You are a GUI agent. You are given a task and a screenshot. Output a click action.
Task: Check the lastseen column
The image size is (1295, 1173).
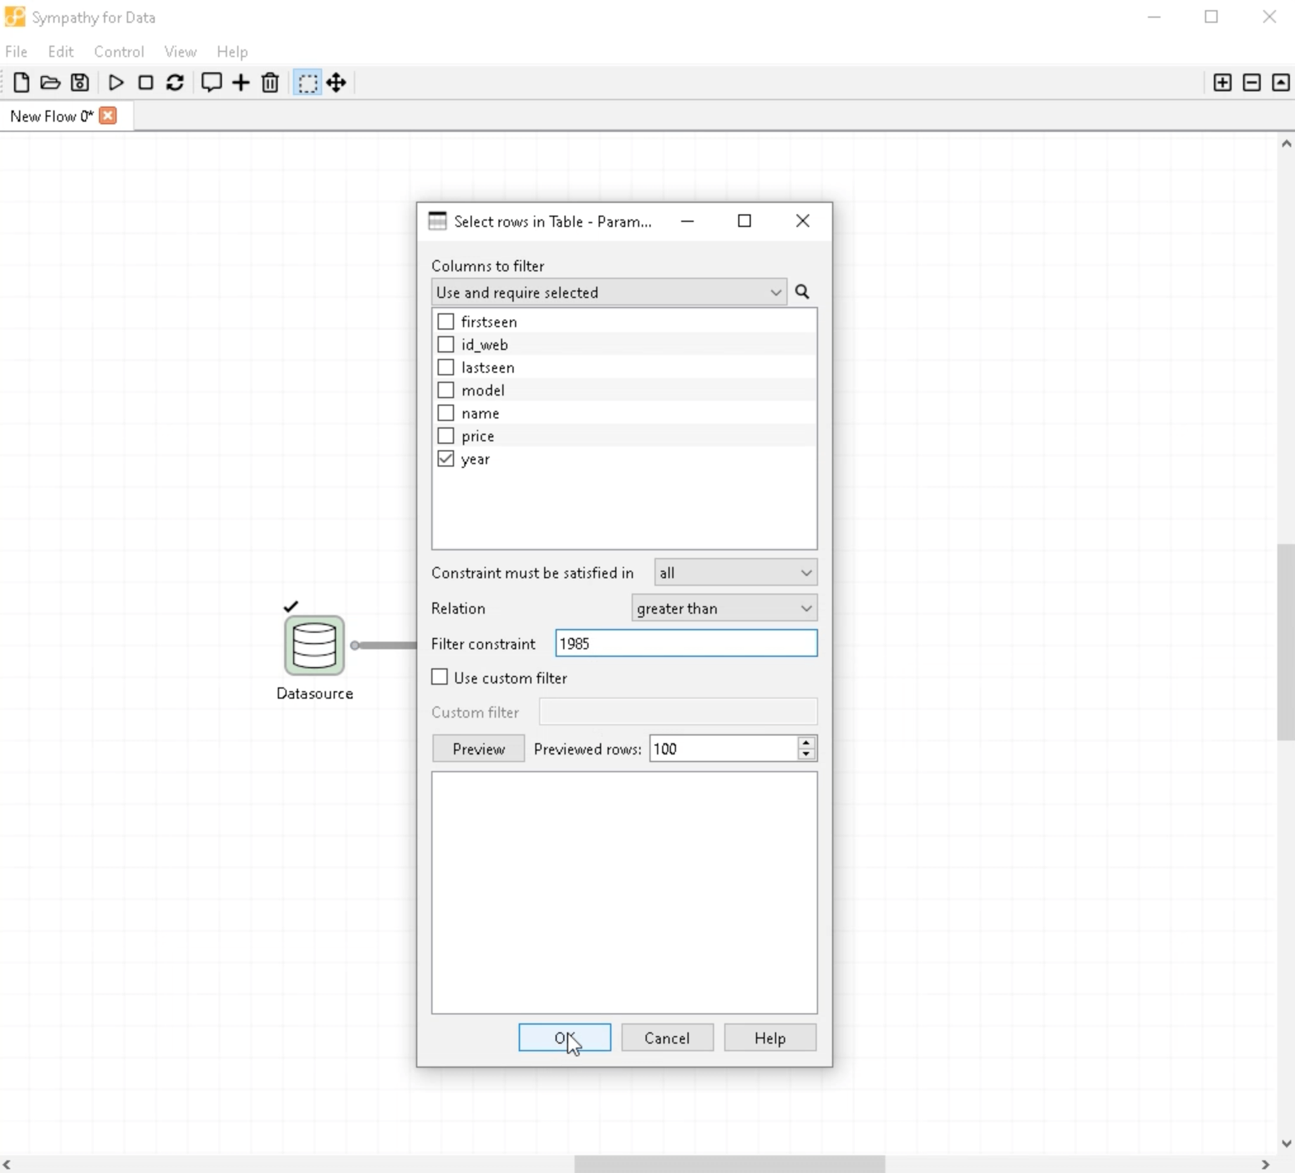(x=446, y=367)
